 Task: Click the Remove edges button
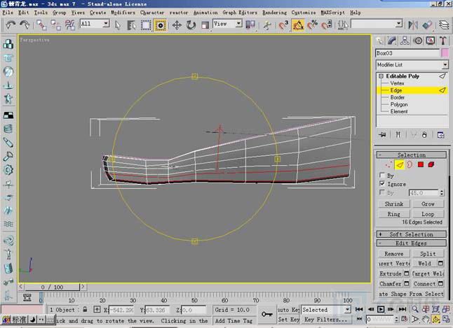tap(394, 254)
